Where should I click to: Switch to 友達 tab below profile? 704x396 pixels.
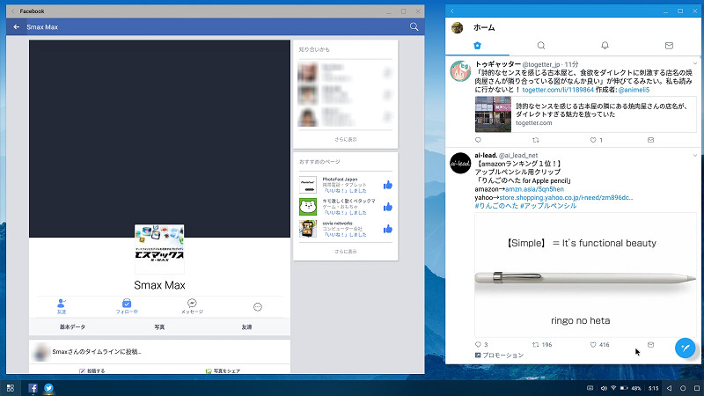point(246,326)
